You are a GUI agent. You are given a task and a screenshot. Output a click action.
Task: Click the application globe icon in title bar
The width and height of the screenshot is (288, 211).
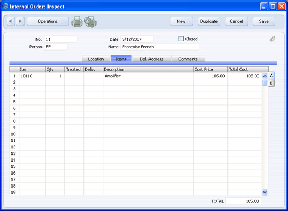click(x=5, y=6)
